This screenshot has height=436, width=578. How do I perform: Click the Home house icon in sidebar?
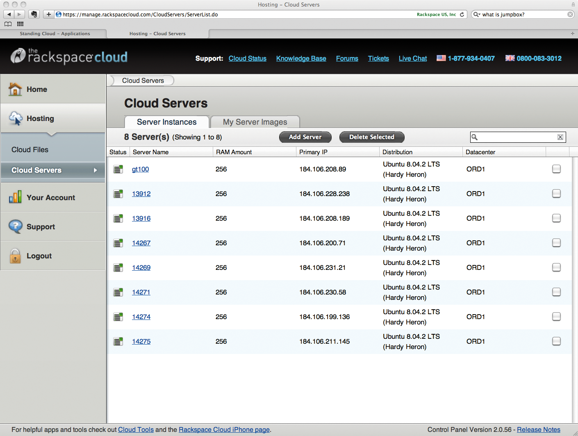coord(16,89)
